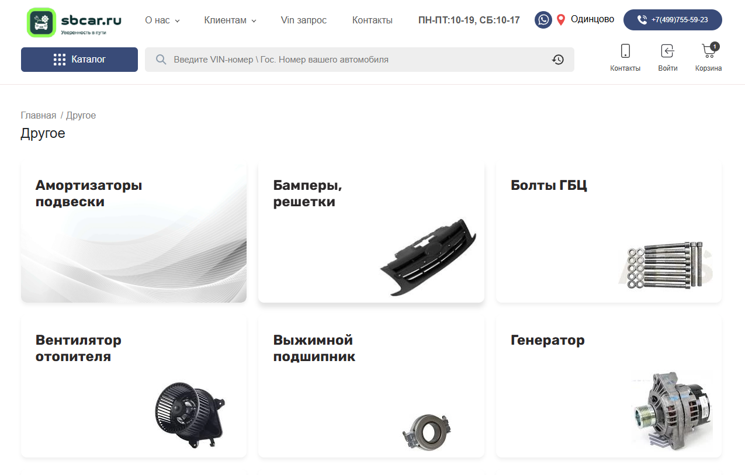Open the shopping cart icon
This screenshot has height=475, width=745.
click(x=709, y=51)
